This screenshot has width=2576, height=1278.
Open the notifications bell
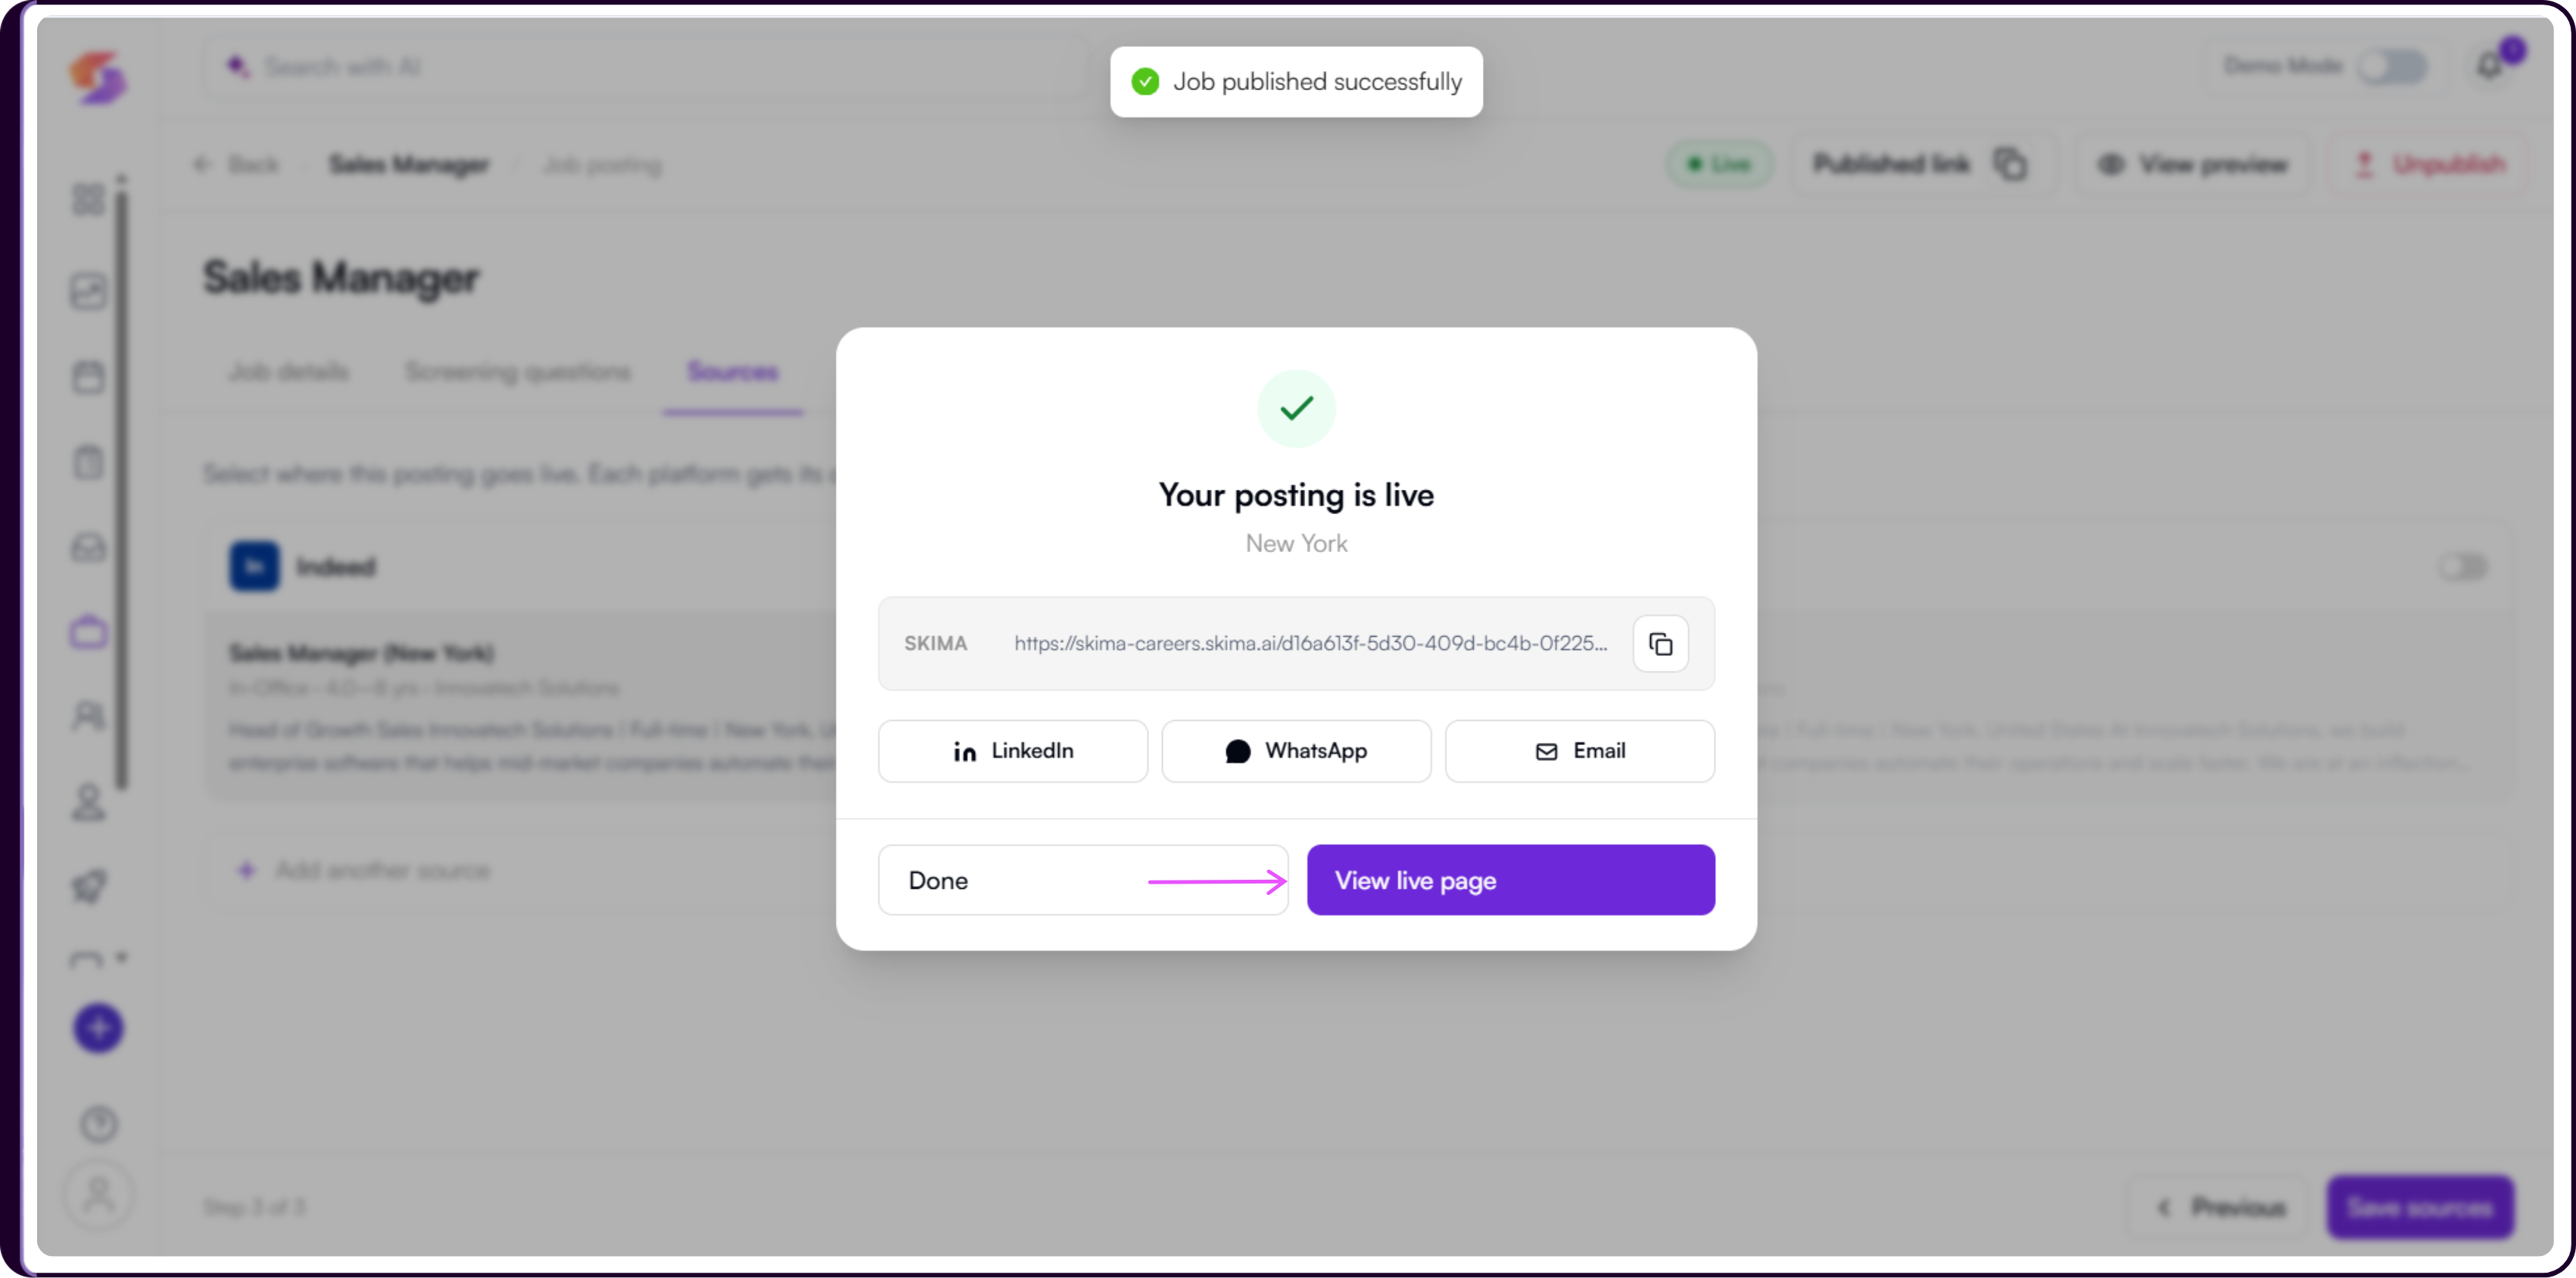pyautogui.click(x=2490, y=66)
